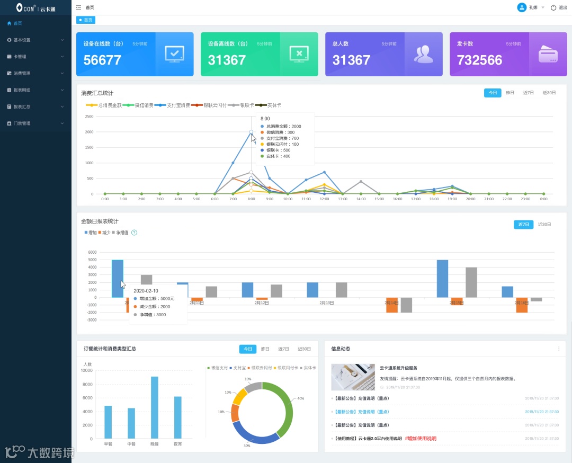Click the power icon for 退出
The image size is (572, 463).
click(x=553, y=7)
